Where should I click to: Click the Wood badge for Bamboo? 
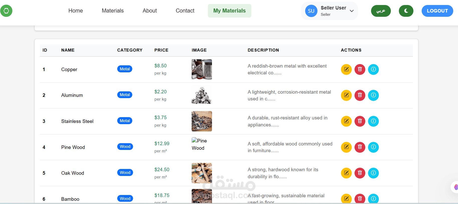coord(125,198)
